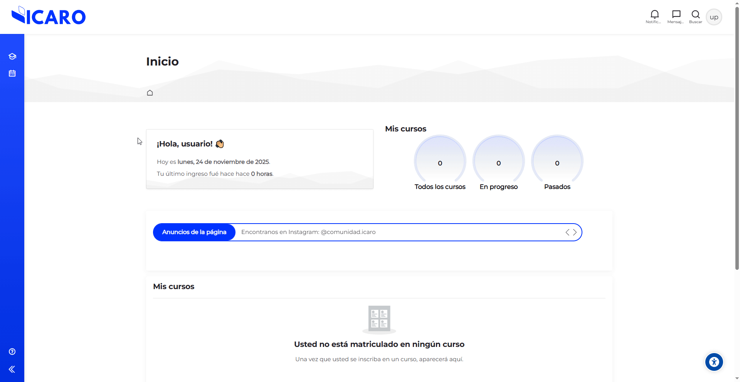740x382 pixels.
Task: Open the accessibility widget button
Action: pyautogui.click(x=714, y=362)
